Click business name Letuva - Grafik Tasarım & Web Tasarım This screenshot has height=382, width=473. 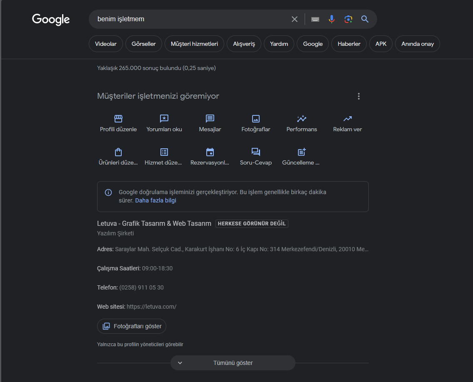pyautogui.click(x=154, y=223)
